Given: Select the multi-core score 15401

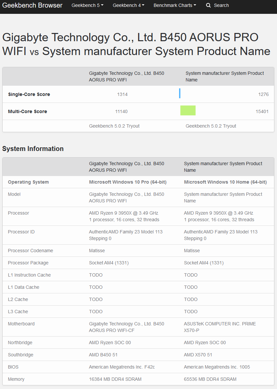Looking at the screenshot, I should pyautogui.click(x=262, y=111).
